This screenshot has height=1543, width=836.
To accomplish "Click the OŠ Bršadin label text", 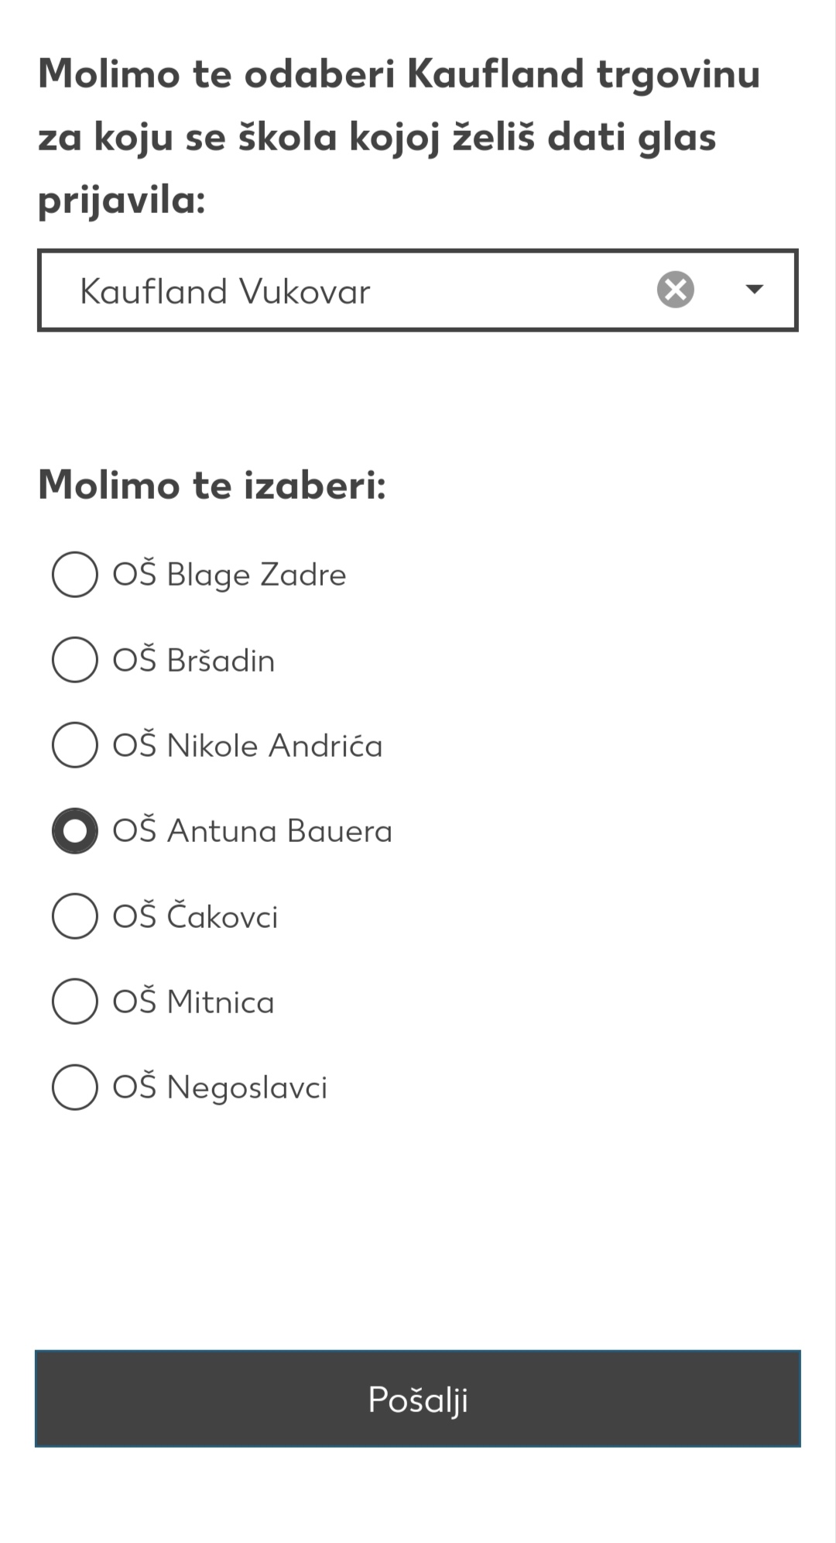I will click(x=194, y=659).
